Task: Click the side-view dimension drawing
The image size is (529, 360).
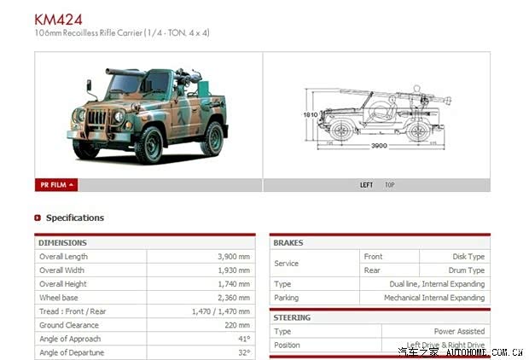Action: pyautogui.click(x=375, y=116)
